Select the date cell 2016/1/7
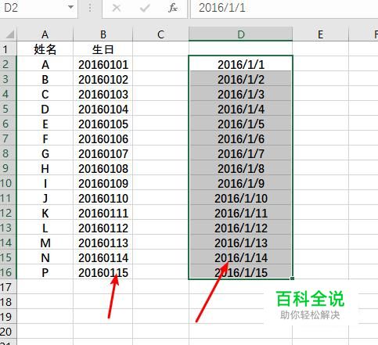 coord(241,153)
